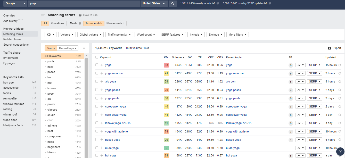Expand the pants keyword group

click(46, 61)
